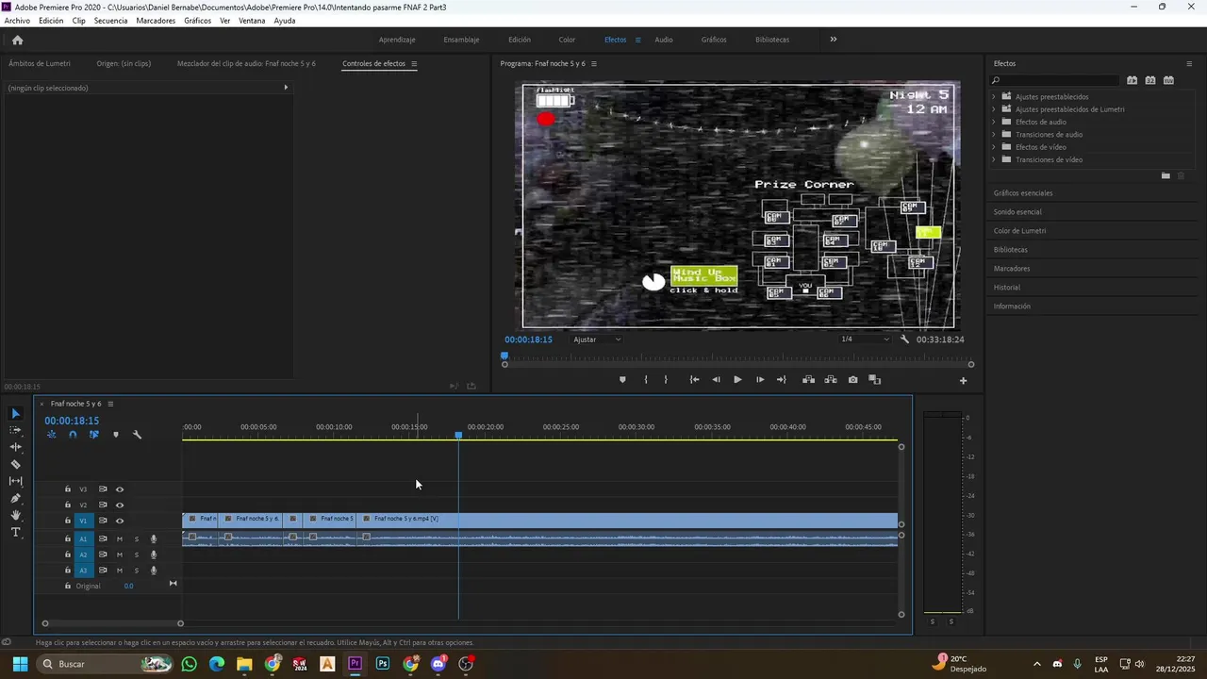Open playback resolution 1/4 dropdown
This screenshot has height=679, width=1207.
[x=865, y=339]
